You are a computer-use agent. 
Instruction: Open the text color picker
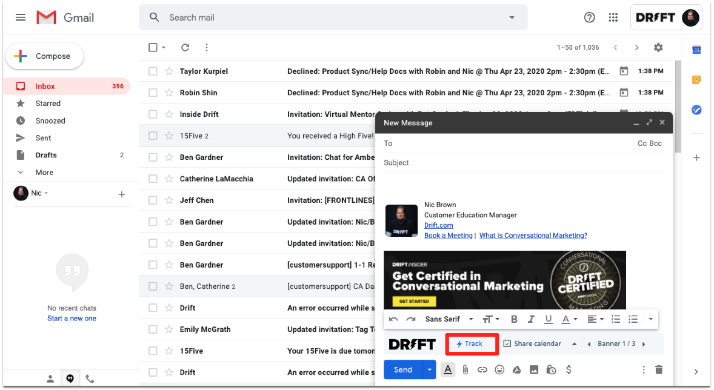pyautogui.click(x=569, y=320)
